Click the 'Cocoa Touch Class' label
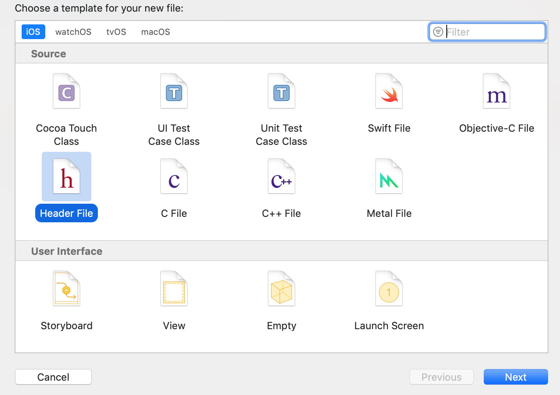 click(x=67, y=135)
